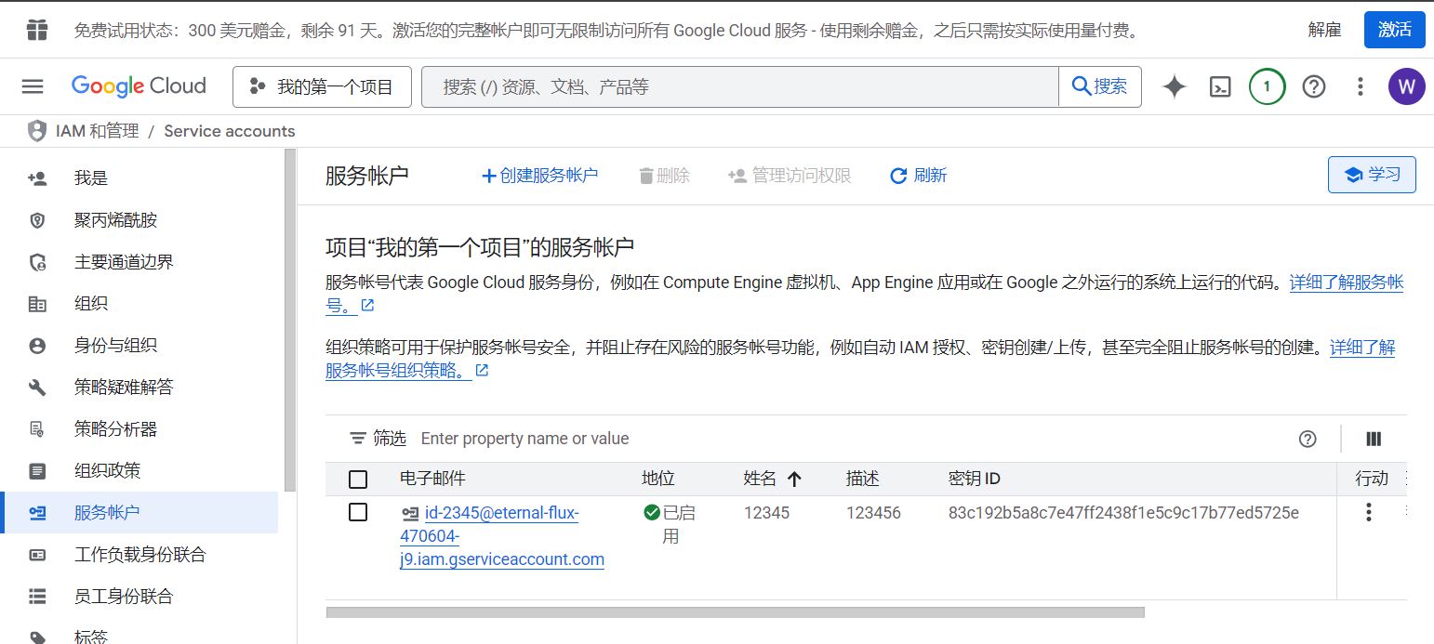Check the id-2345 service account row checkbox
Image resolution: width=1434 pixels, height=644 pixels.
(358, 512)
